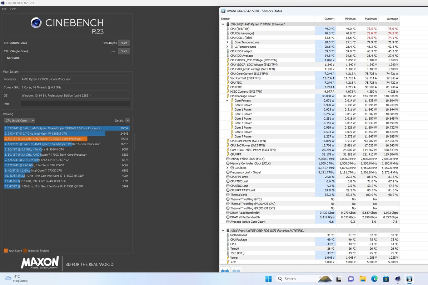Open the weather widget showing 17°C
Image resolution: width=428 pixels, height=285 pixels.
(17, 279)
